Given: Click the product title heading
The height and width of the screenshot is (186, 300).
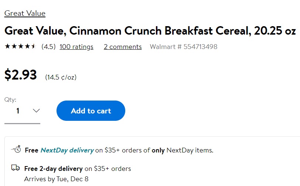Looking at the screenshot, I should pyautogui.click(x=150, y=31).
